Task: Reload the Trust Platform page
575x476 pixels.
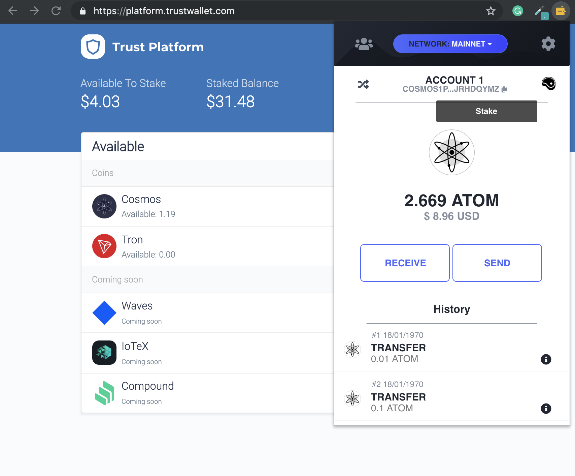Action: (x=56, y=11)
